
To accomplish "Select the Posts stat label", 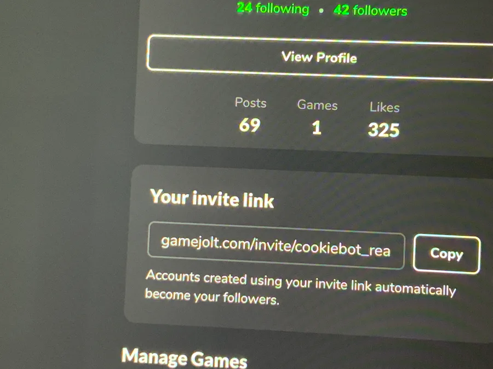I will click(x=250, y=103).
